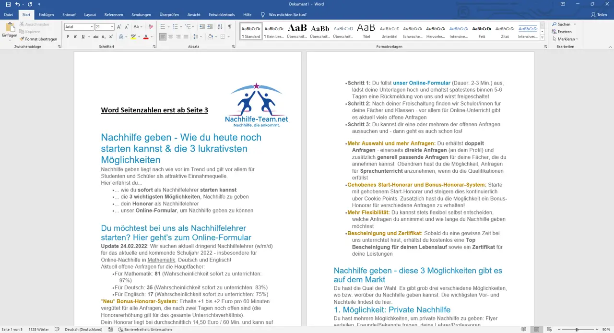Apply subscript formatting
614x333 pixels.
pos(104,36)
